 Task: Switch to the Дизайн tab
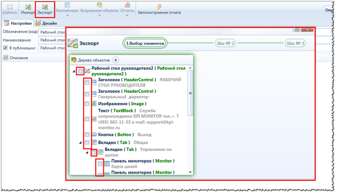coord(46,23)
